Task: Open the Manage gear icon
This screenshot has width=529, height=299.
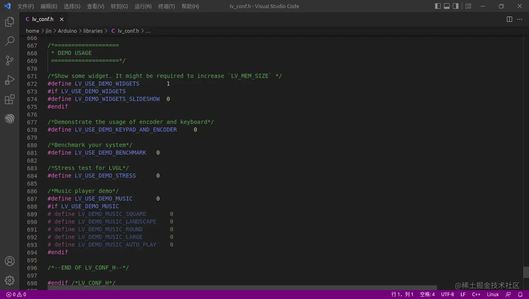Action: point(10,280)
